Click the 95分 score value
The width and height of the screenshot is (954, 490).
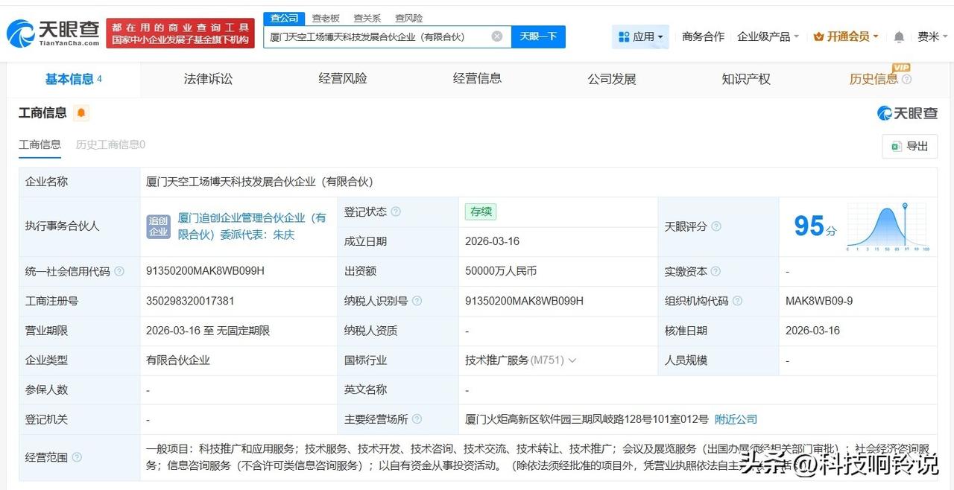point(815,226)
